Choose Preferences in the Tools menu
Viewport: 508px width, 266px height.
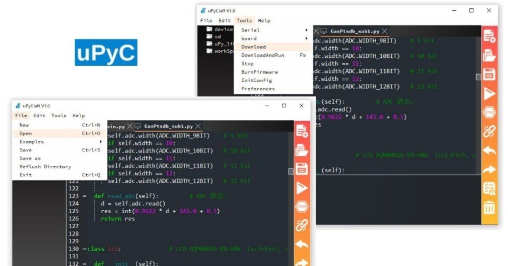pos(258,88)
